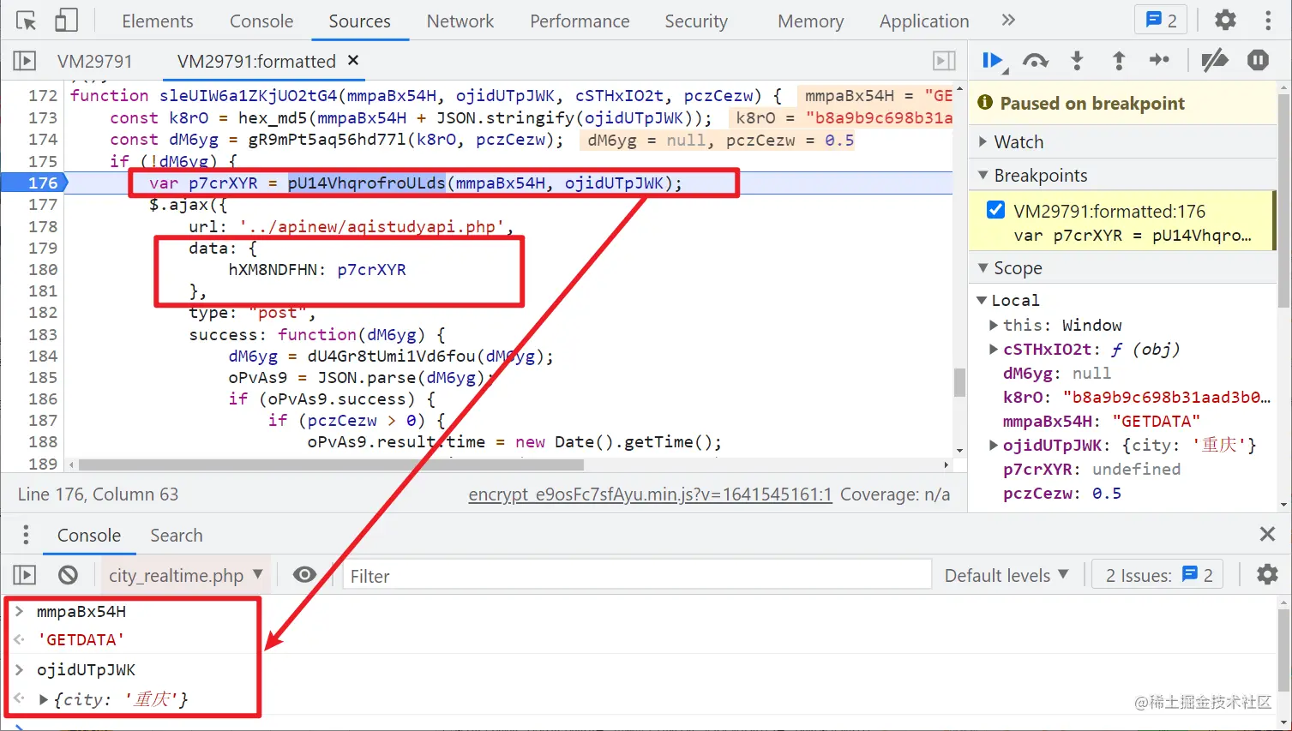The image size is (1292, 731).
Task: Expand the 'this: Window' entry
Action: click(x=994, y=326)
